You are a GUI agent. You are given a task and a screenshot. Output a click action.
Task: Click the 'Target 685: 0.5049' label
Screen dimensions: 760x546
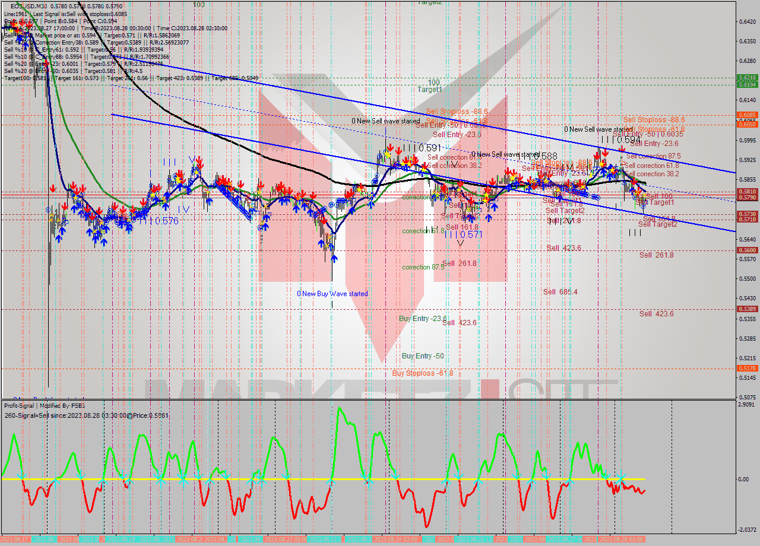(x=235, y=78)
